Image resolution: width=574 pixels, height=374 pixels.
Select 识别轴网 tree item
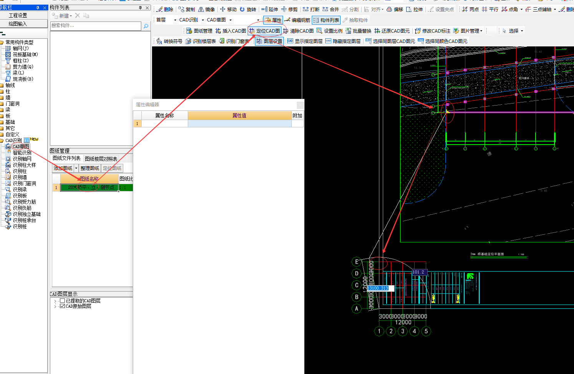22,159
